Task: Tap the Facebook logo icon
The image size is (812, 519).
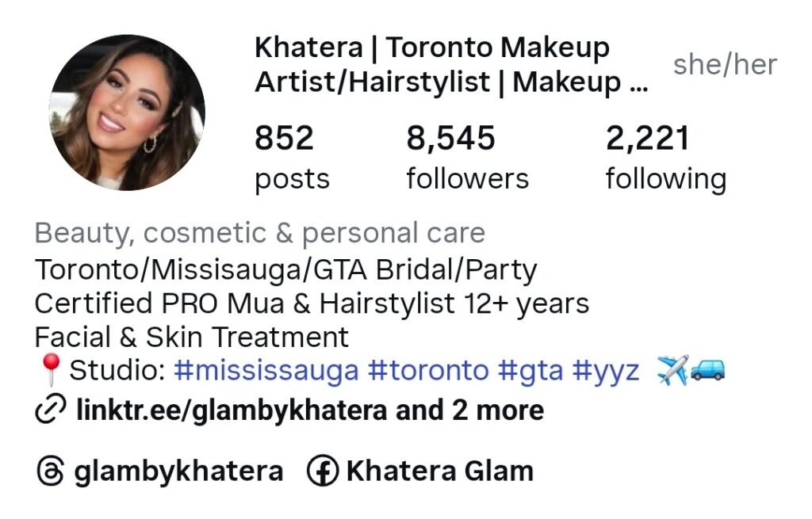Action: click(x=323, y=471)
